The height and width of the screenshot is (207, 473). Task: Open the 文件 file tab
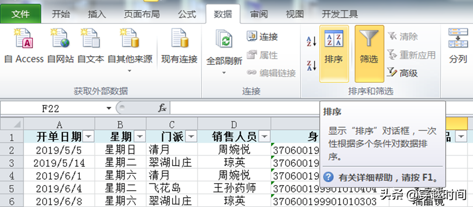21,14
